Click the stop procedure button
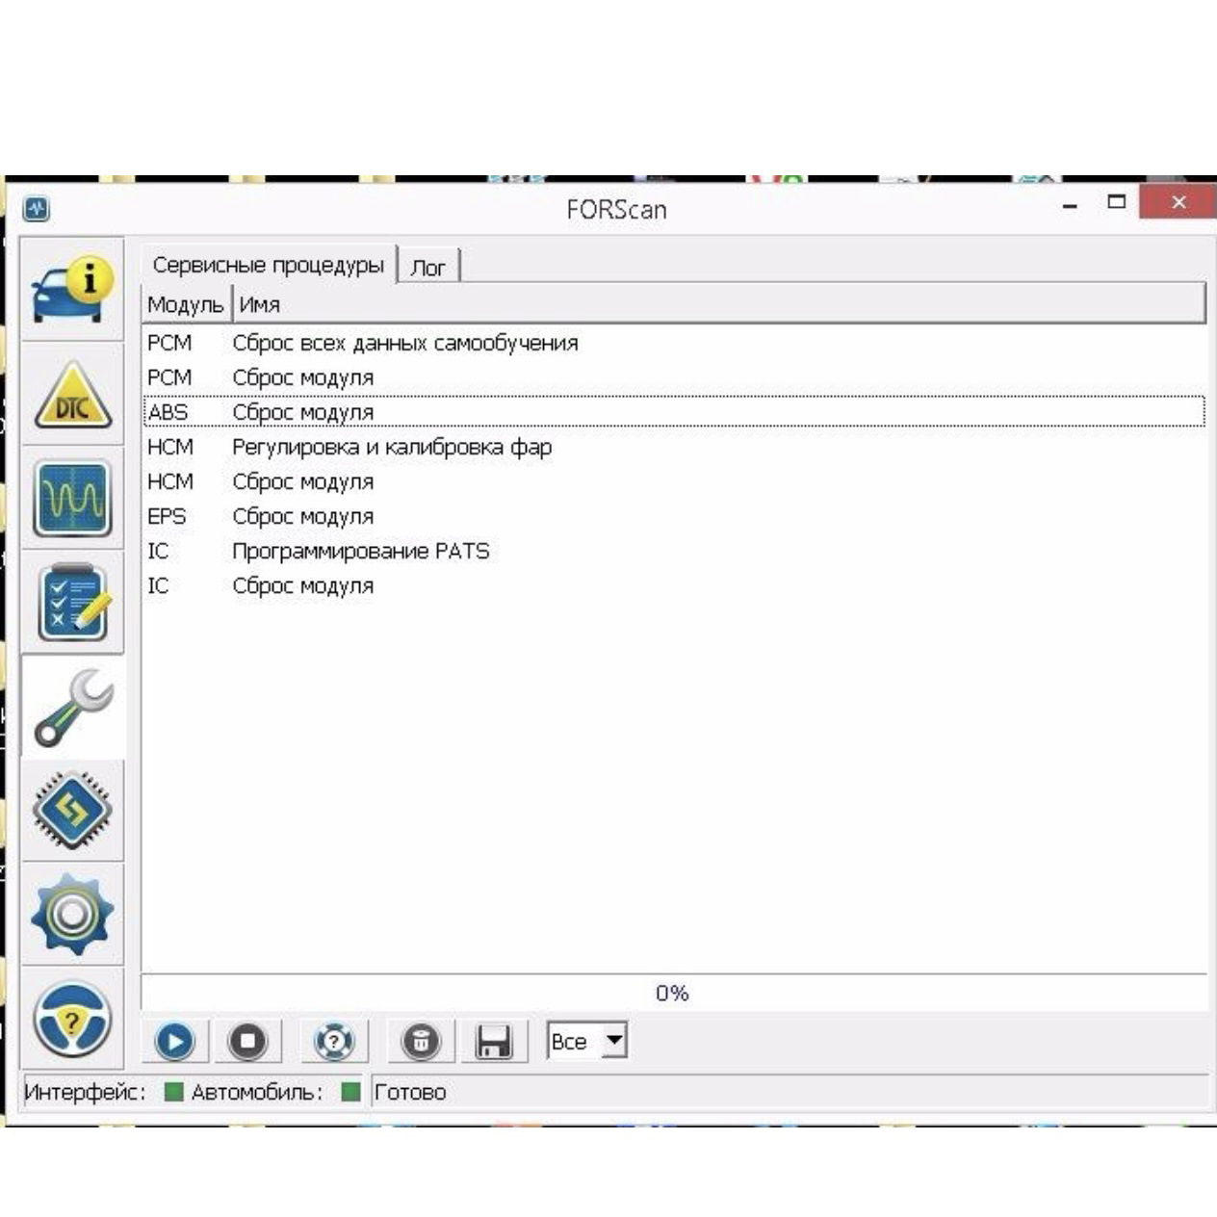1217x1217 pixels. [248, 1041]
